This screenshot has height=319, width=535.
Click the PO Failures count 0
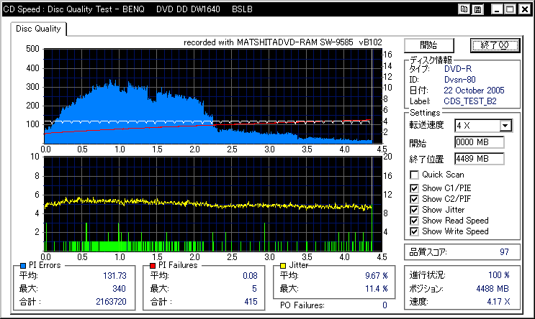(385, 305)
